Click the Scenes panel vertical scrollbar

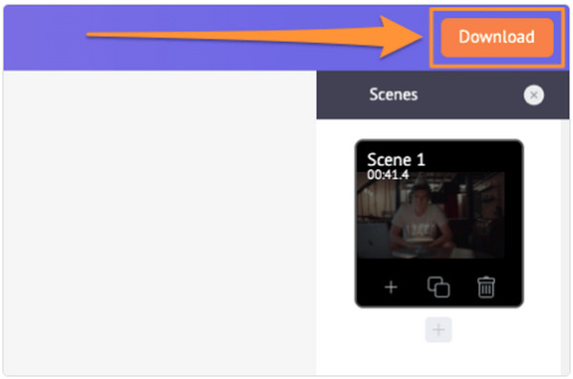click(x=565, y=246)
